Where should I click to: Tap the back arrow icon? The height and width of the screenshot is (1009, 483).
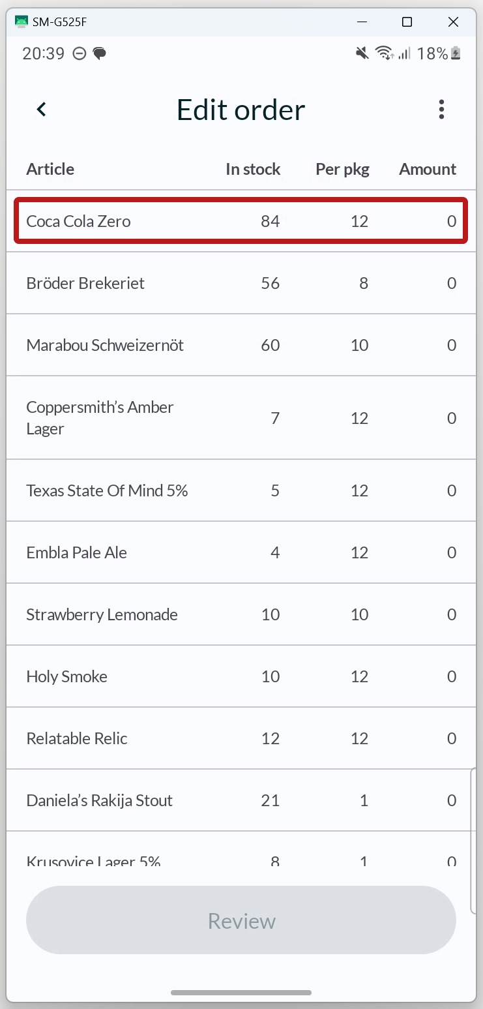tap(42, 110)
